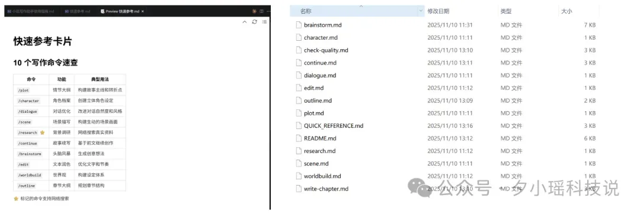The image size is (640, 214).
Task: Select write-chapter.md in the file list
Action: pos(326,189)
